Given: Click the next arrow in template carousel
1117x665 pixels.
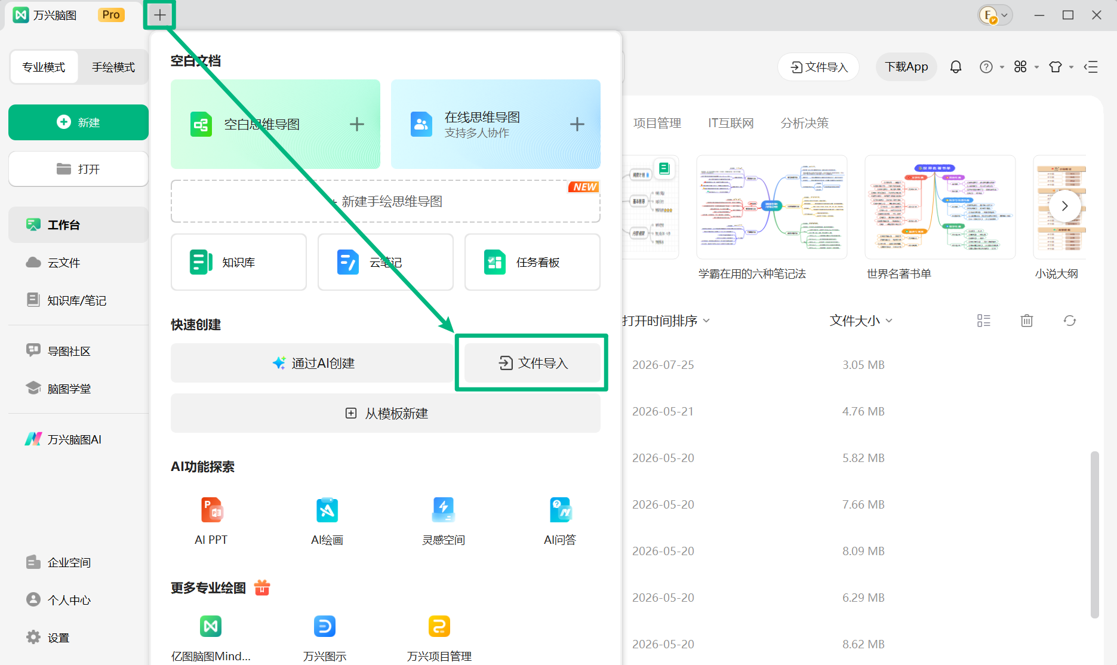Looking at the screenshot, I should coord(1064,206).
